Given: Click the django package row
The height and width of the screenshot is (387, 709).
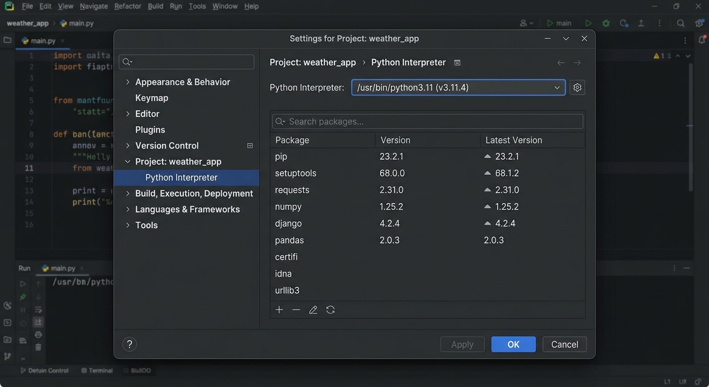Looking at the screenshot, I should click(428, 223).
